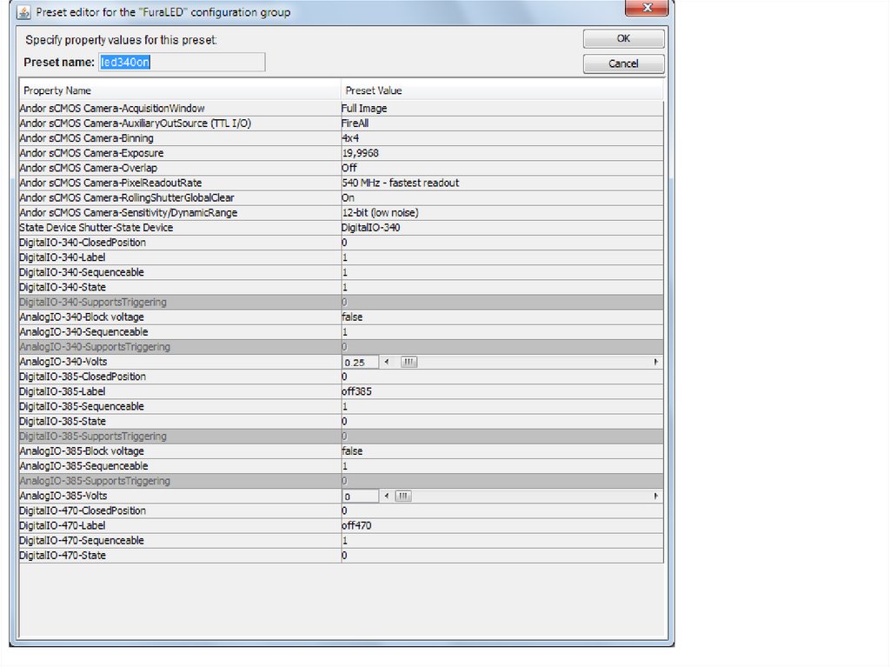Click 'Andor sCMOS Camera-RollingShutterGlobalClear' property name
The width and height of the screenshot is (890, 667).
pos(127,197)
